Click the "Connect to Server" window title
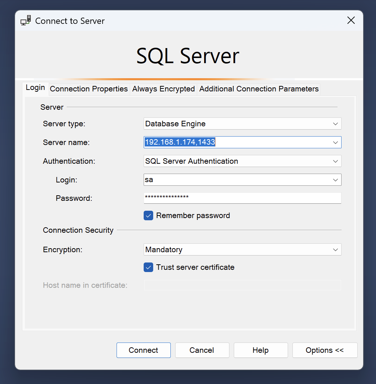This screenshot has width=376, height=384. click(70, 21)
